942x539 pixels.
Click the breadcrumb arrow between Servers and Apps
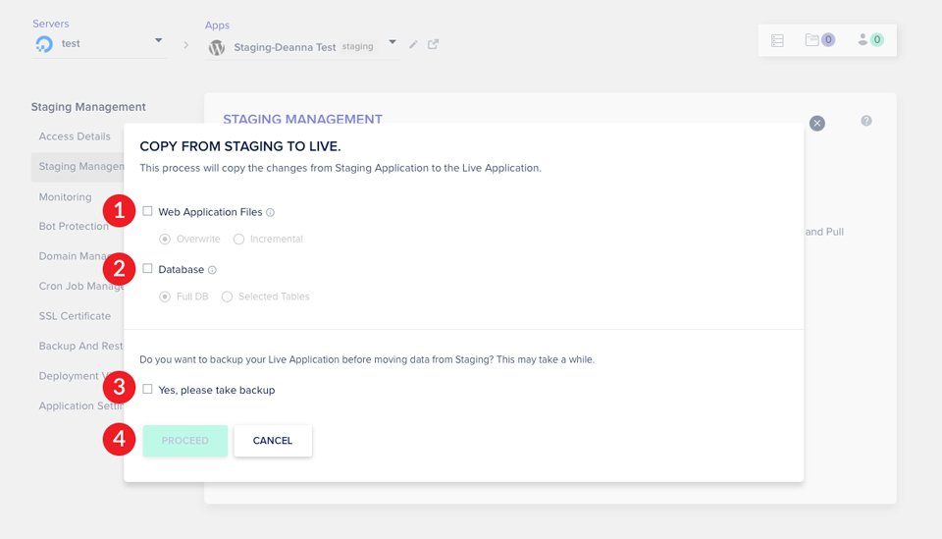click(185, 45)
